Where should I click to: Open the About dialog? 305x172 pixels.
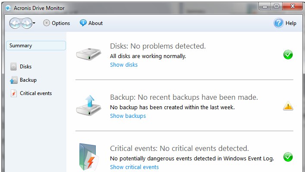[x=91, y=23]
